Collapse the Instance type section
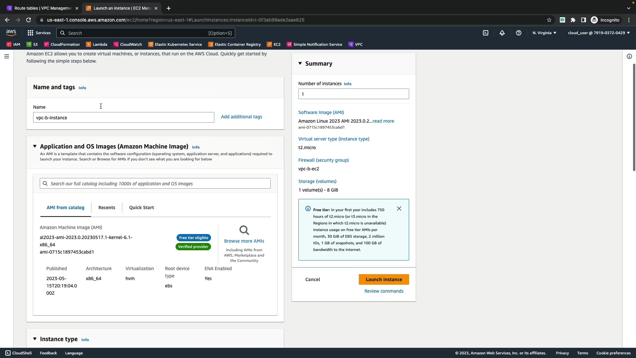The height and width of the screenshot is (358, 636). [35, 339]
